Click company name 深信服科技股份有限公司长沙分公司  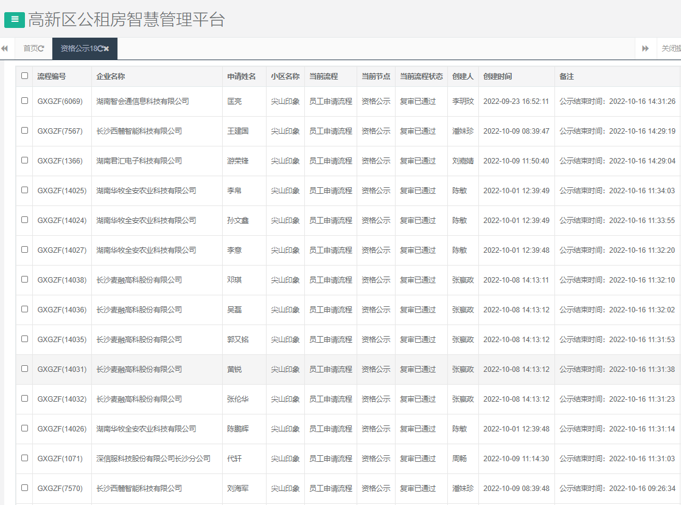[x=153, y=459]
